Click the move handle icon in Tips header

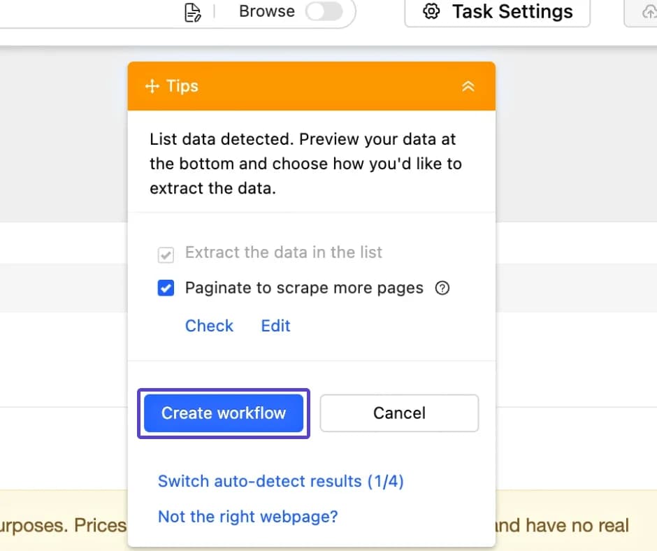pos(152,86)
